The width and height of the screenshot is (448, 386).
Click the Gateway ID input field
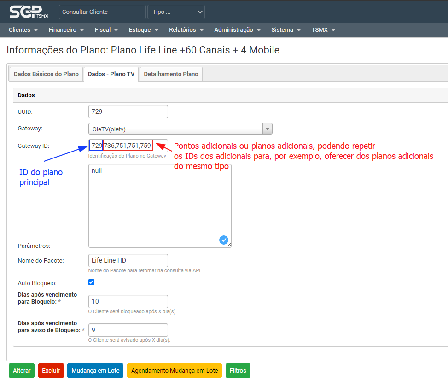(x=128, y=146)
